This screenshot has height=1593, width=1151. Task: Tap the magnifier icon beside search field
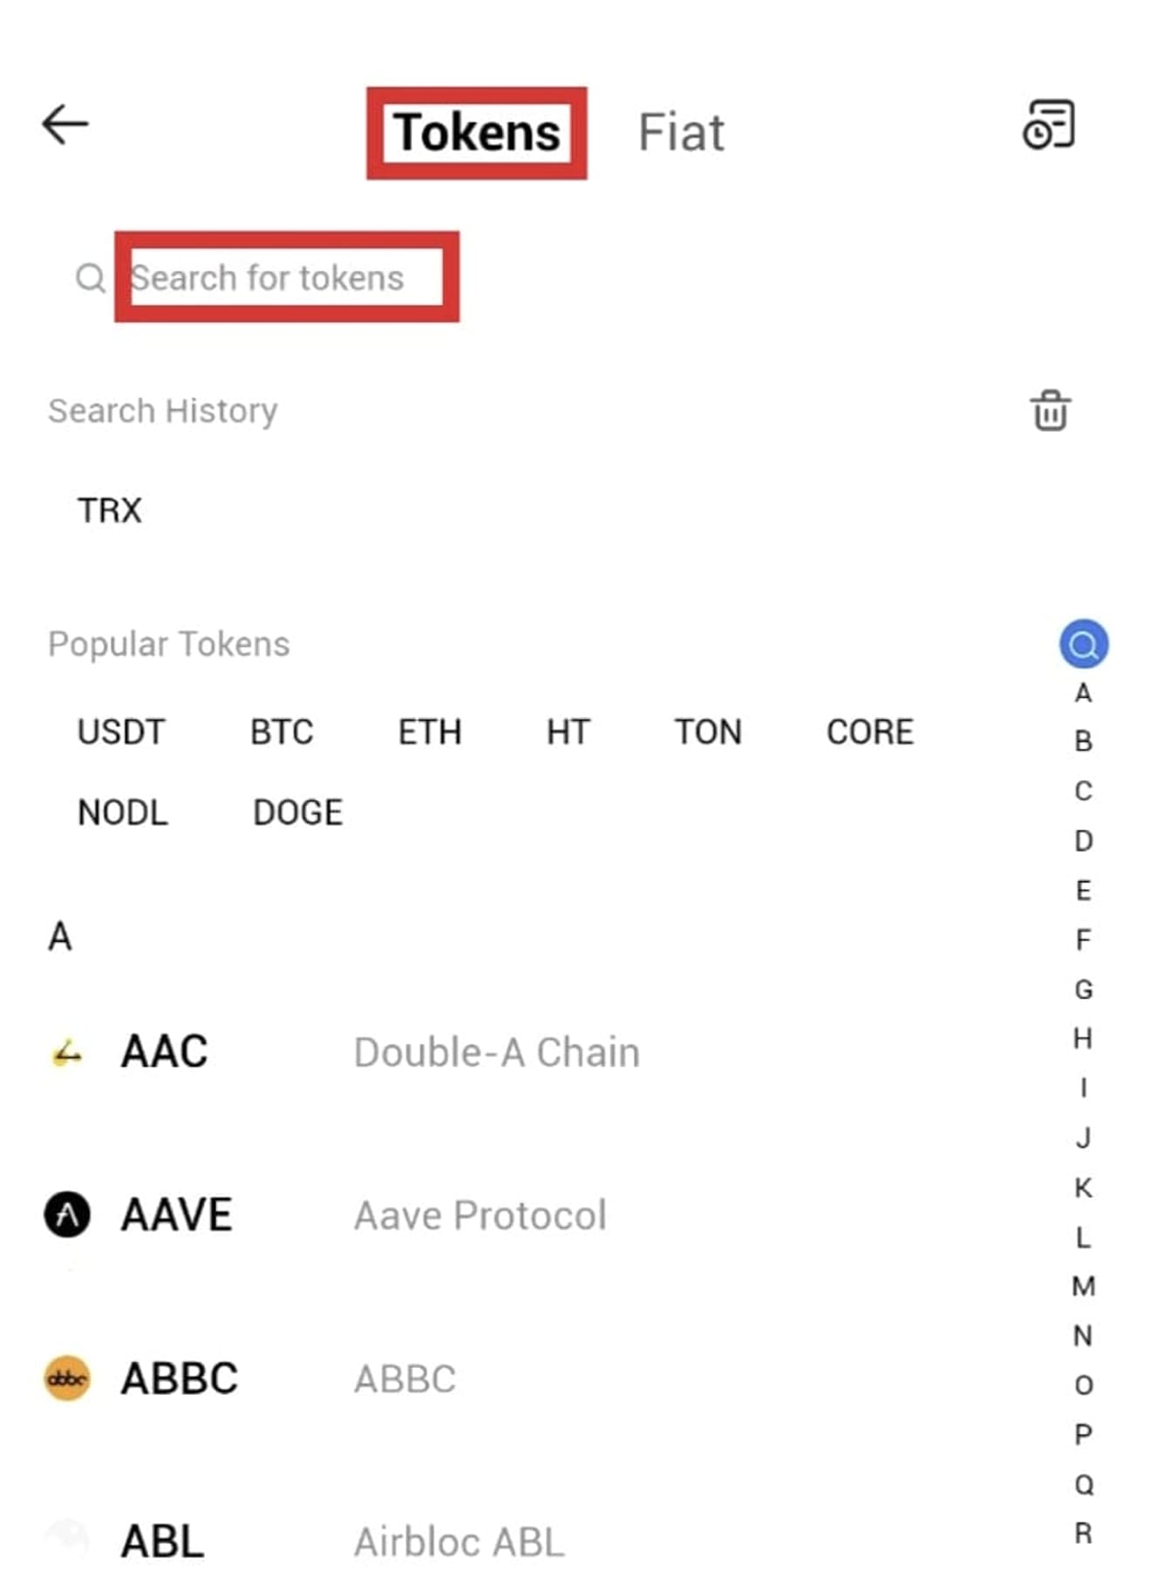click(x=90, y=278)
